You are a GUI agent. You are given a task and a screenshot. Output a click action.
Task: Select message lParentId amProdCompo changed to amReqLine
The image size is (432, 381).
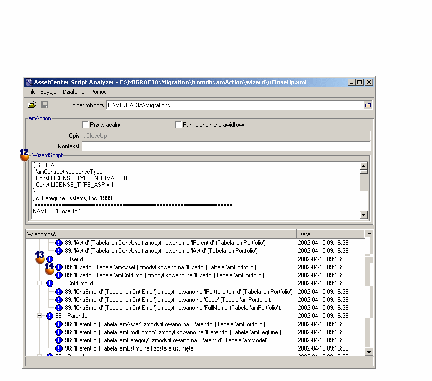pos(173,332)
